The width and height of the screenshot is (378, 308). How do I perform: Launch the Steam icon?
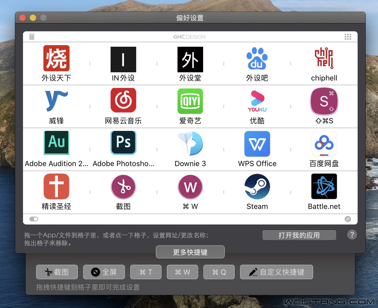257,187
